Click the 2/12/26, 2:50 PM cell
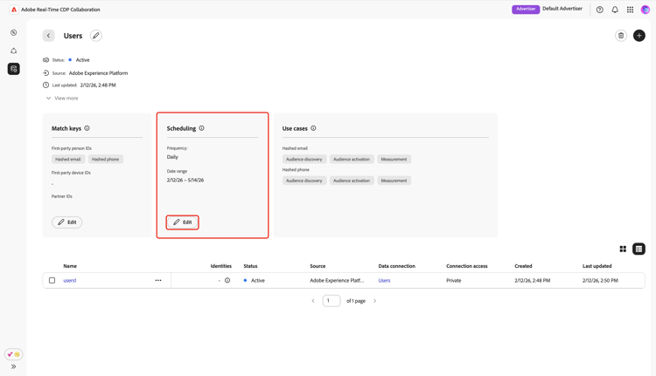The image size is (656, 376). (x=600, y=280)
